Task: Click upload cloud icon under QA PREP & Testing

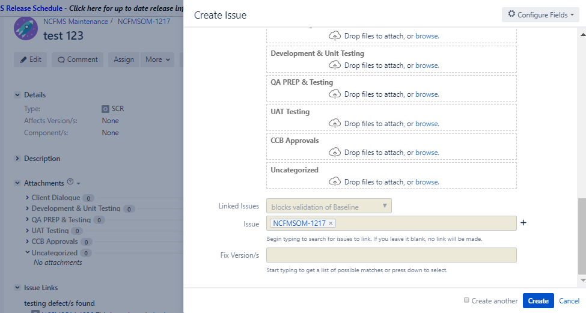Action: (x=335, y=94)
